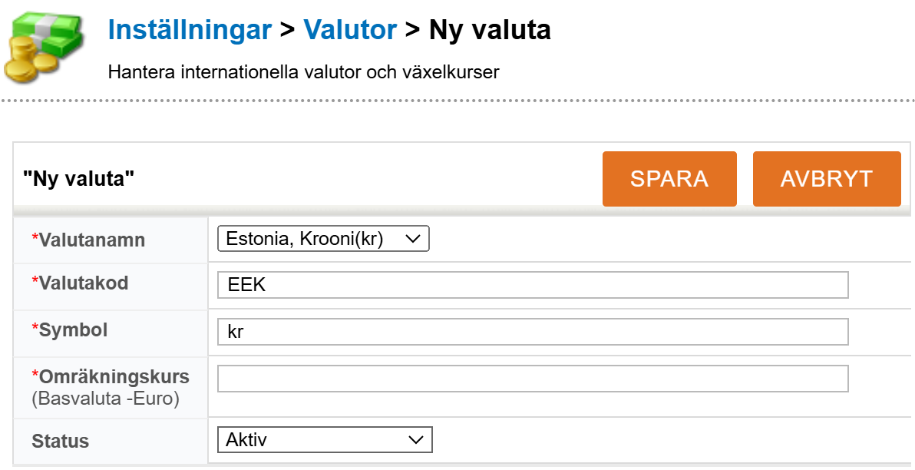Click the red asterisk beside Omräkningskurs
915x470 pixels.
point(34,376)
